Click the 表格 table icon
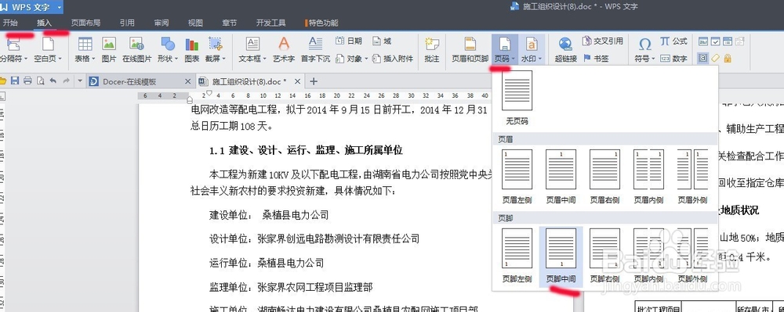Viewport: 784px width, 312px height. click(85, 44)
